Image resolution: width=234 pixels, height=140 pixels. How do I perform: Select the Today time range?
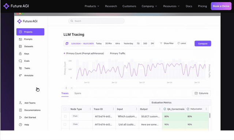pyautogui.click(x=99, y=43)
